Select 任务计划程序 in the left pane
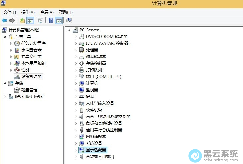 (33, 43)
